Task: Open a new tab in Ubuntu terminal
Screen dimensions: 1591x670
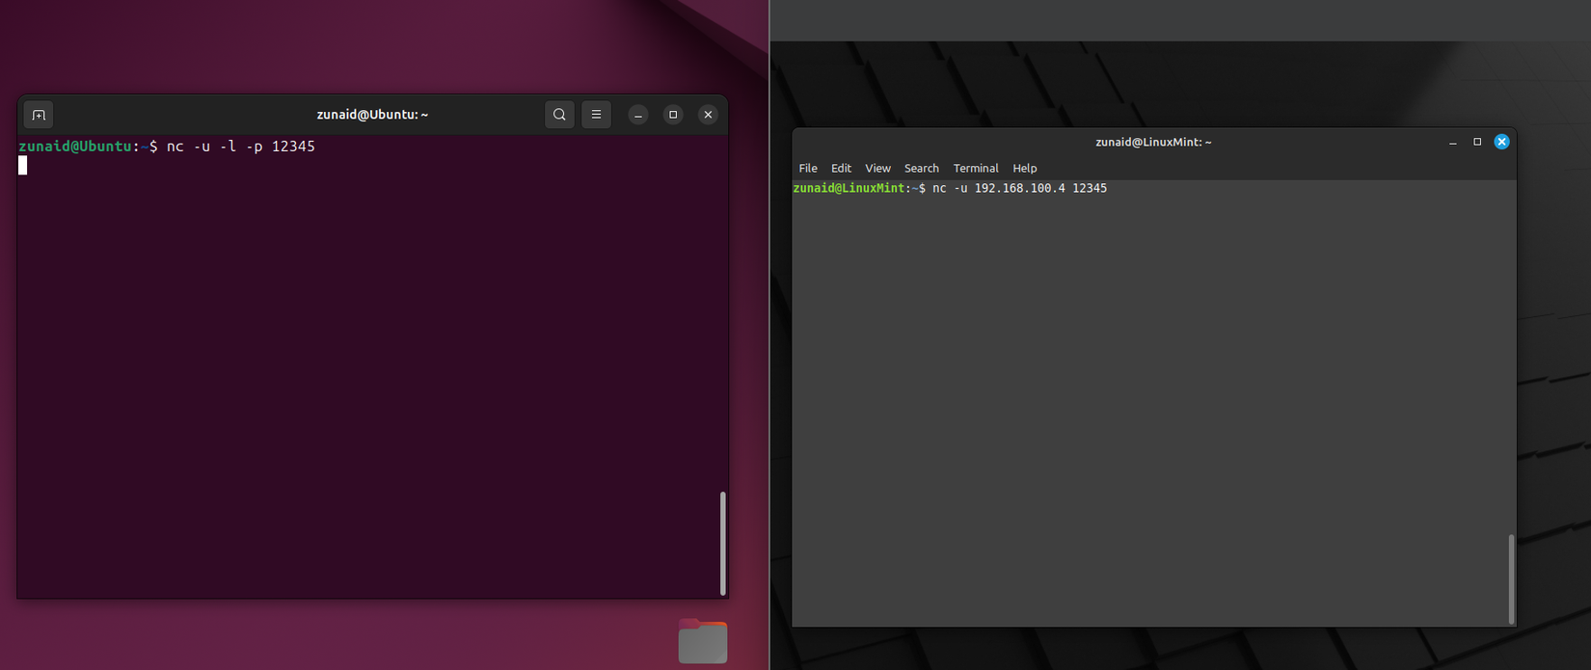Action: (x=39, y=115)
